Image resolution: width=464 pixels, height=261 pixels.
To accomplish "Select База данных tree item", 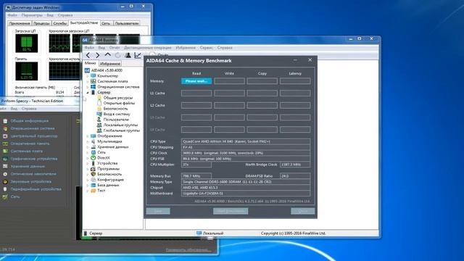I will pos(108,185).
